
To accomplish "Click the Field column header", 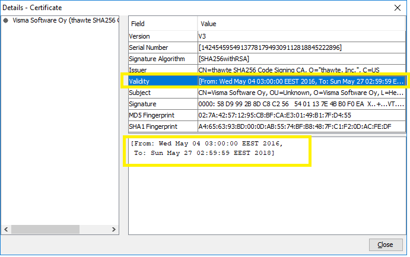I will (x=163, y=24).
